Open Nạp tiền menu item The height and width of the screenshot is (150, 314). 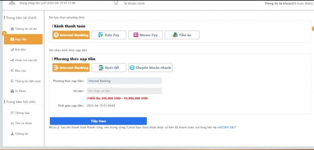click(x=23, y=39)
